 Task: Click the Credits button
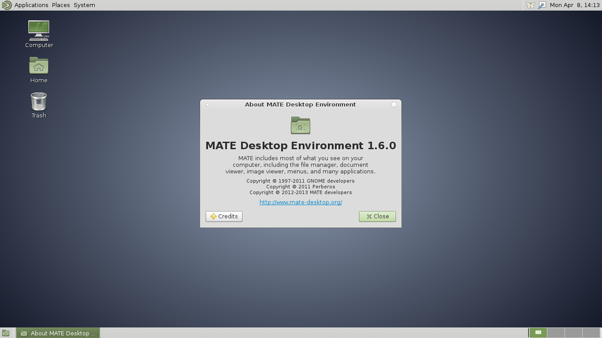pyautogui.click(x=223, y=216)
